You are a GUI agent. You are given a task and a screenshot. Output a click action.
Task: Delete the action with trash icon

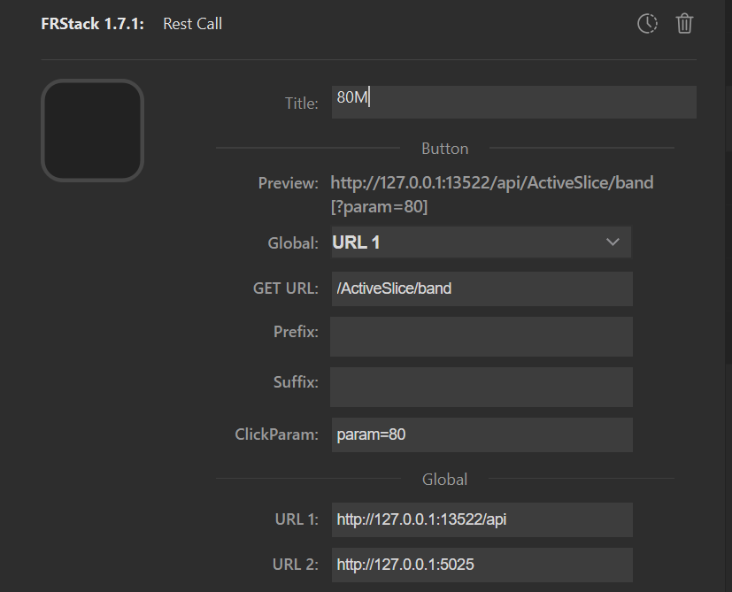coord(684,23)
